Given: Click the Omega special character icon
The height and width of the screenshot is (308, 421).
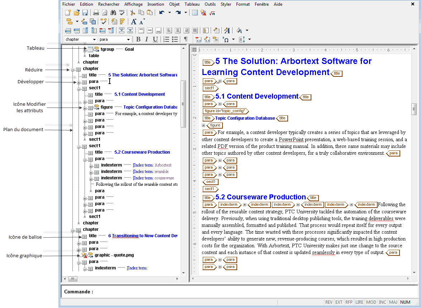Looking at the screenshot, I should (x=225, y=40).
